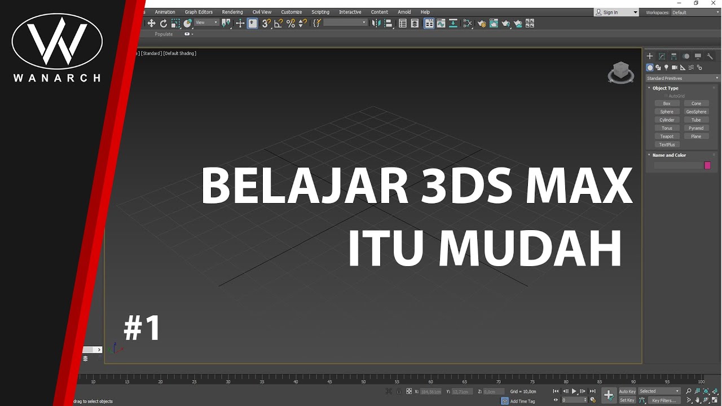This screenshot has width=722, height=406.
Task: Open Named Selection Sets dropdown
Action: click(x=346, y=23)
